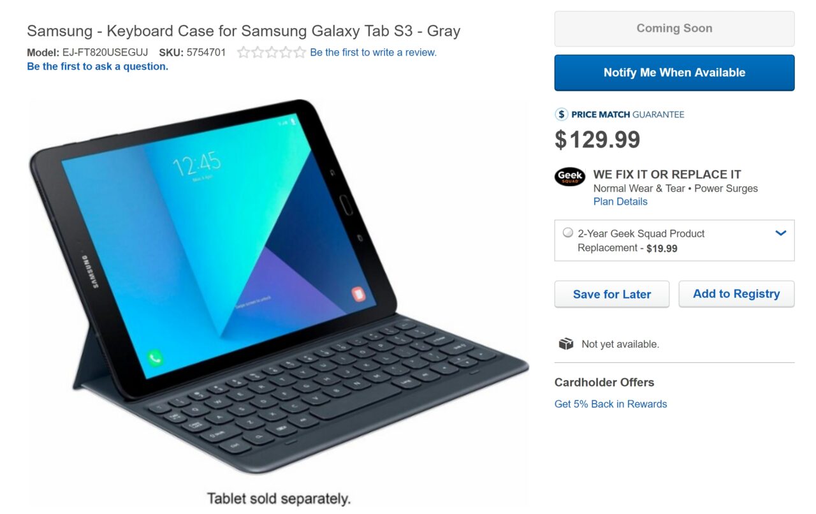Open Be the first to ask a question
The height and width of the screenshot is (514, 816).
click(x=98, y=66)
